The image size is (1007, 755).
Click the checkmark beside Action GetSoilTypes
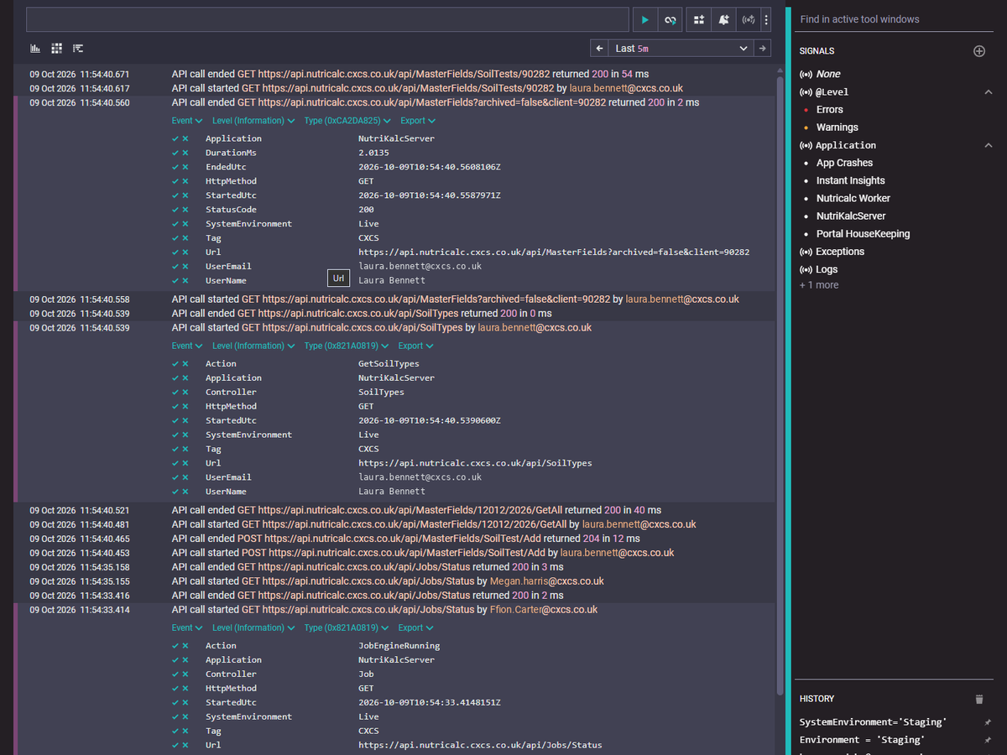pos(175,364)
